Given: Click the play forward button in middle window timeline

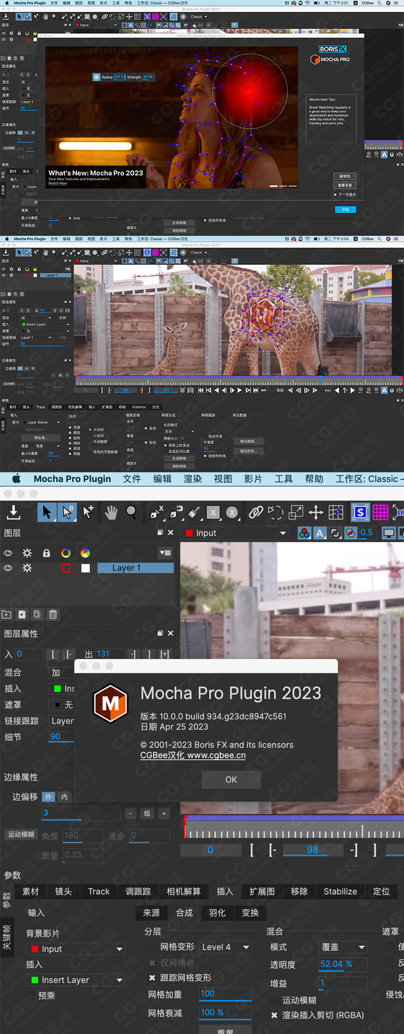Looking at the screenshot, I should coord(240,390).
